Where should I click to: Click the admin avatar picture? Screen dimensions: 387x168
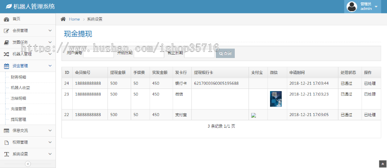point(352,7)
